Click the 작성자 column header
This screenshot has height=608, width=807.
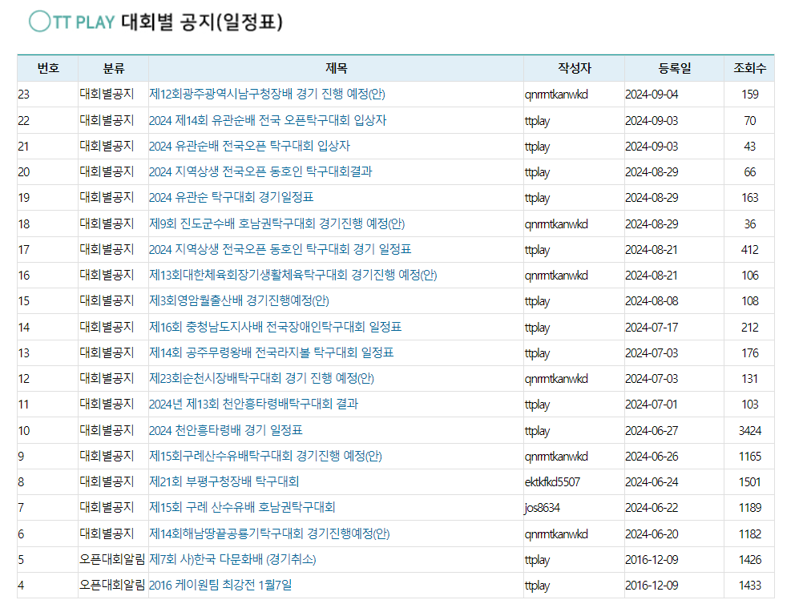point(572,68)
